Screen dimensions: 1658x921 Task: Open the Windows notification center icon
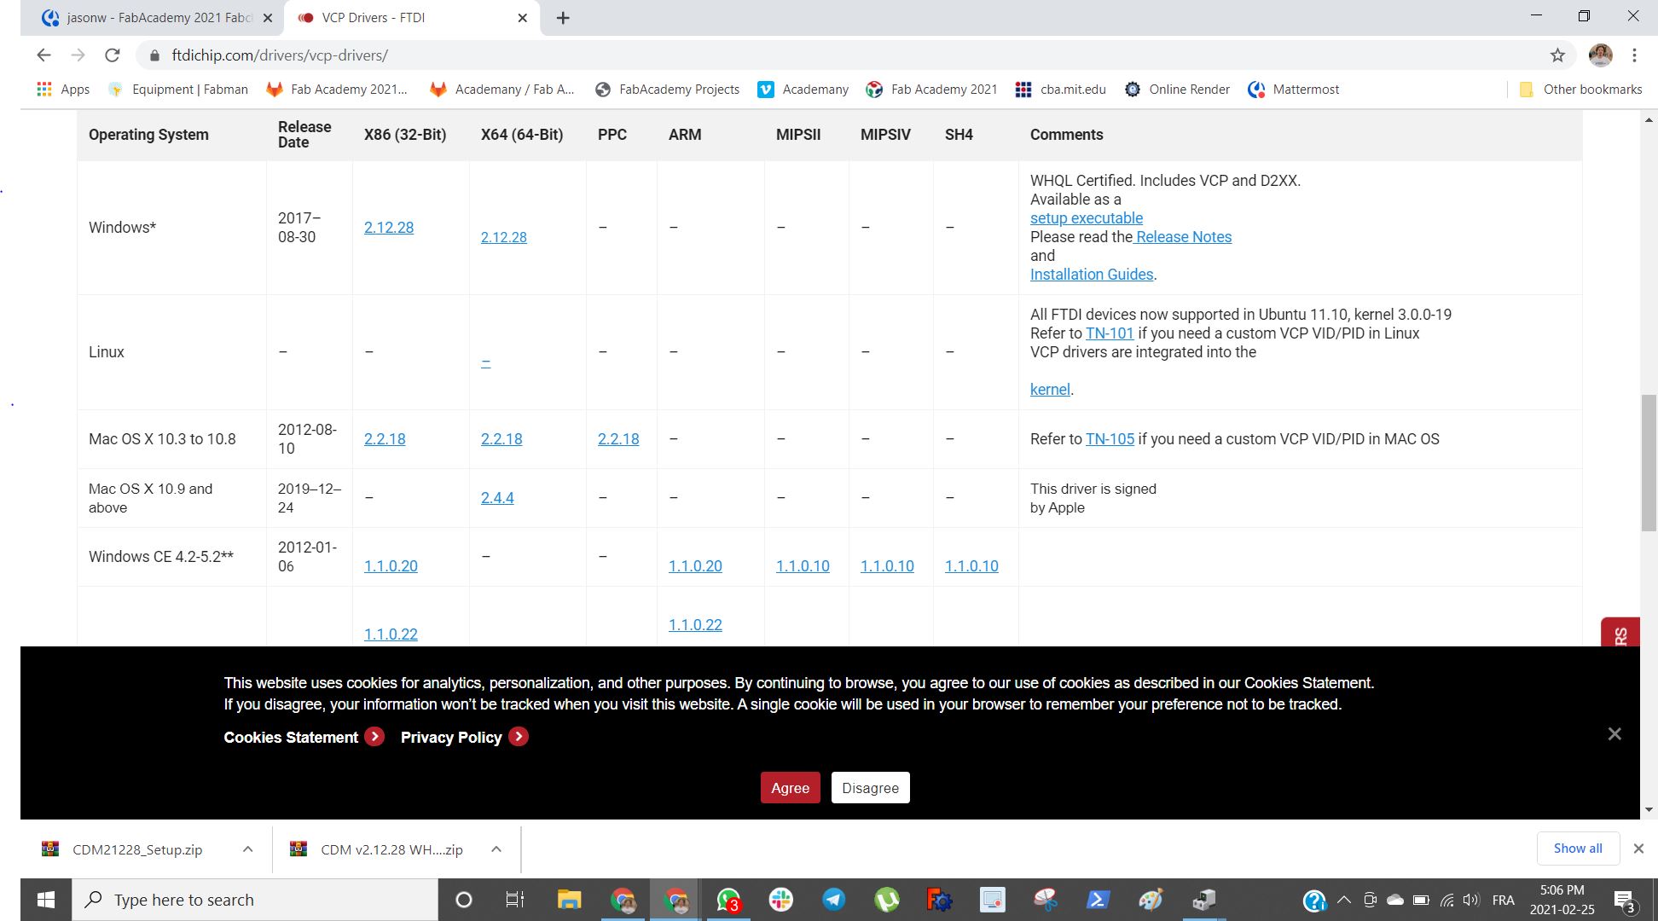pos(1624,901)
